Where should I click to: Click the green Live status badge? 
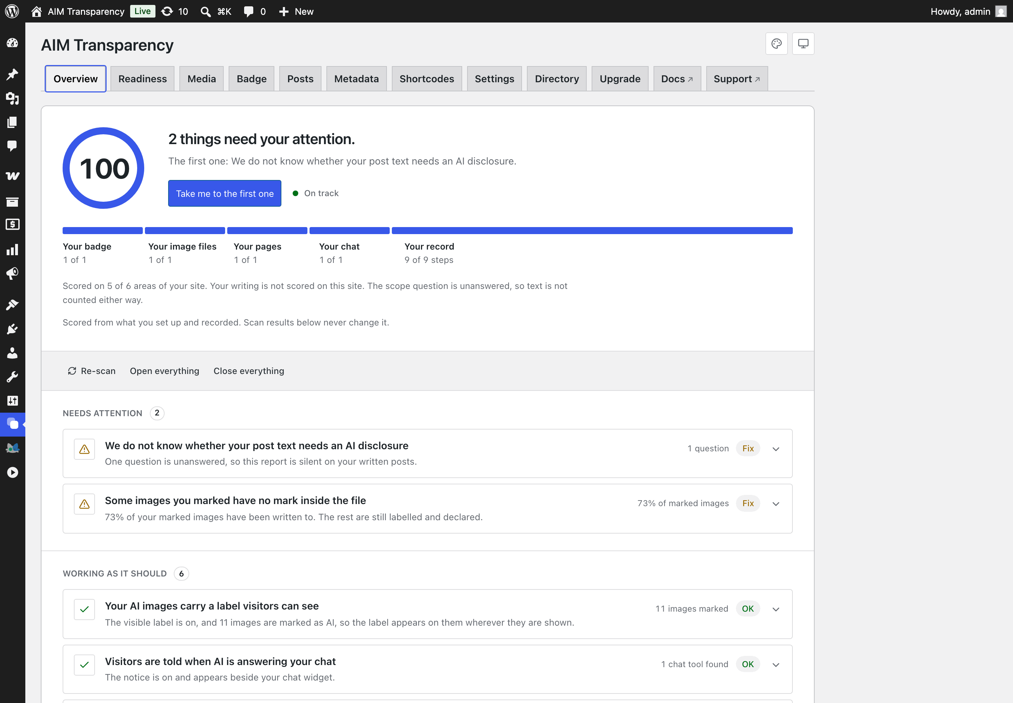142,11
